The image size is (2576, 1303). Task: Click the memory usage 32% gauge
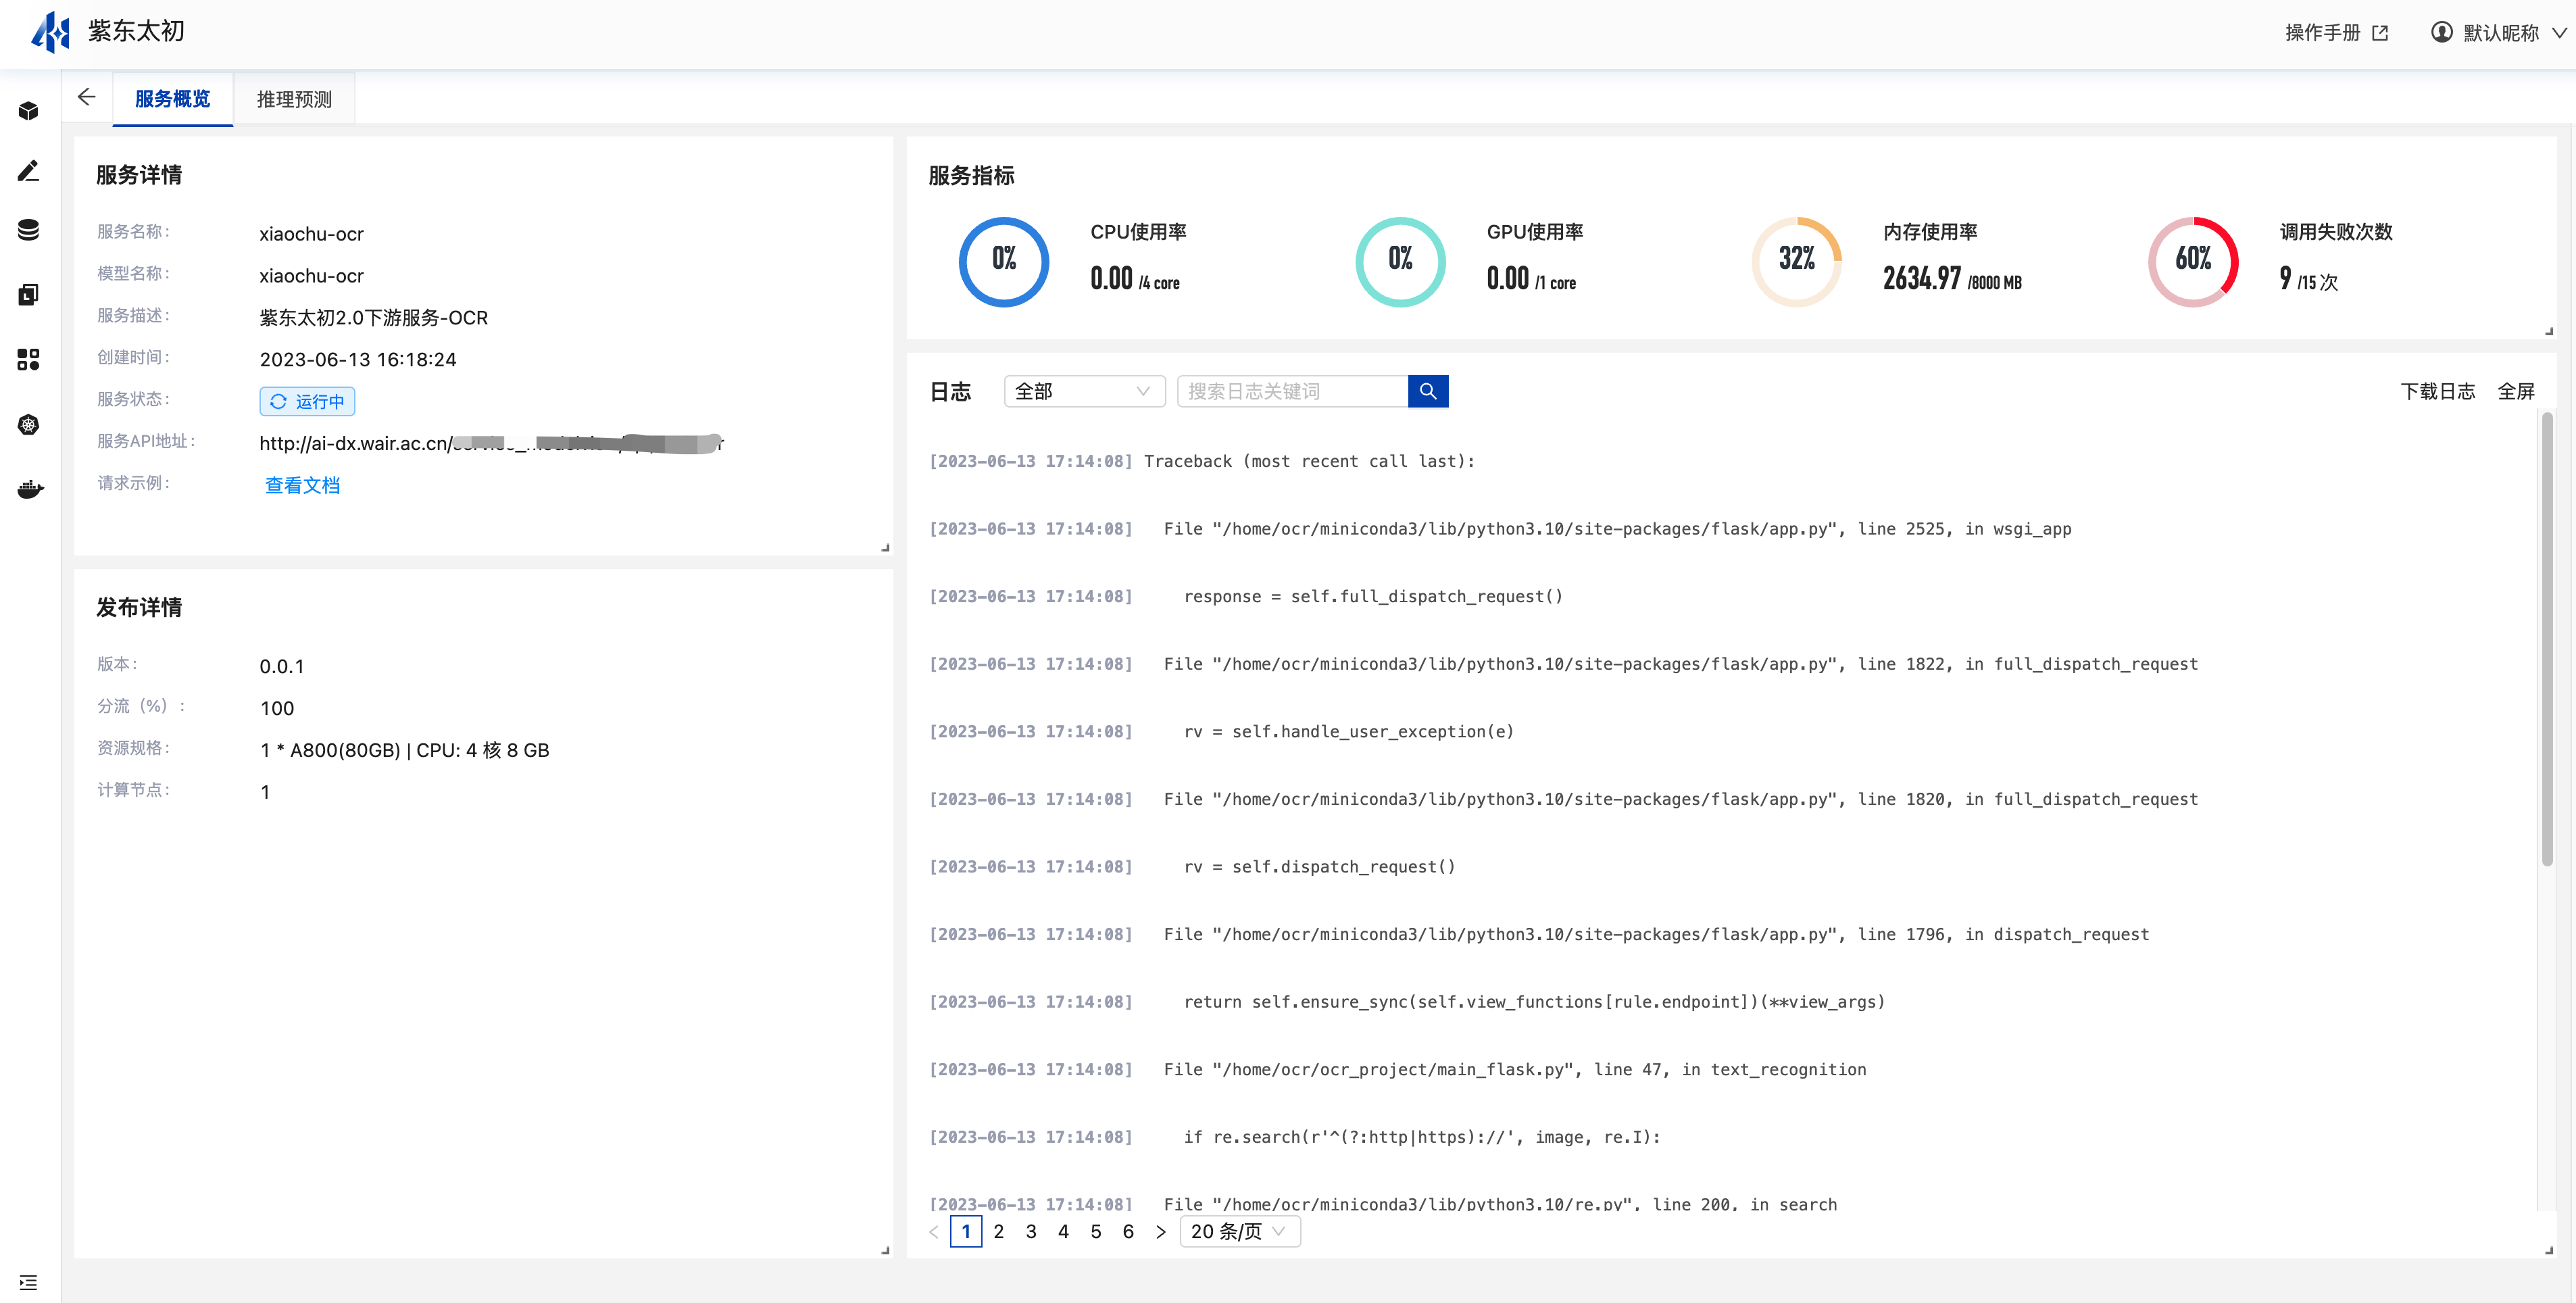click(x=1796, y=261)
